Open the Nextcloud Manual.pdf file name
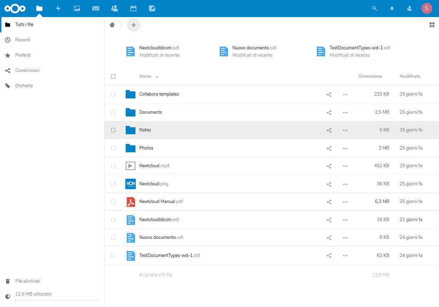This screenshot has width=439, height=307. click(161, 202)
